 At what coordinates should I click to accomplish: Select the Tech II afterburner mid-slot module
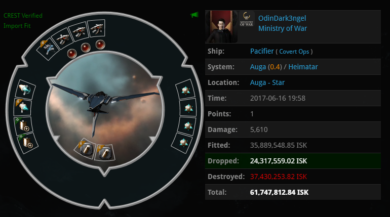pyautogui.click(x=23, y=108)
